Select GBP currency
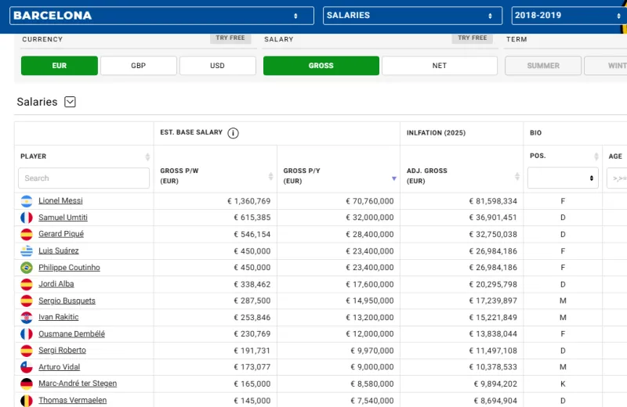The height and width of the screenshot is (407, 627). click(139, 66)
